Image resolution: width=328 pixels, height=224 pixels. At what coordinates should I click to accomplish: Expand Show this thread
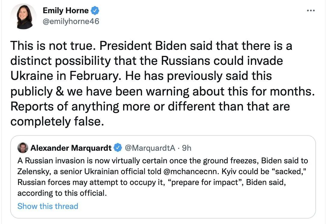48,206
